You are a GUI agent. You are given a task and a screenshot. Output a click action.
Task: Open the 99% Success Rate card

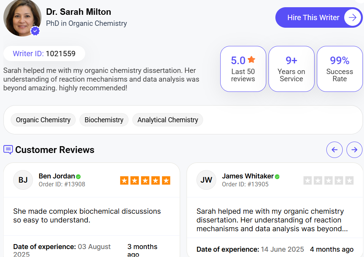tap(340, 69)
